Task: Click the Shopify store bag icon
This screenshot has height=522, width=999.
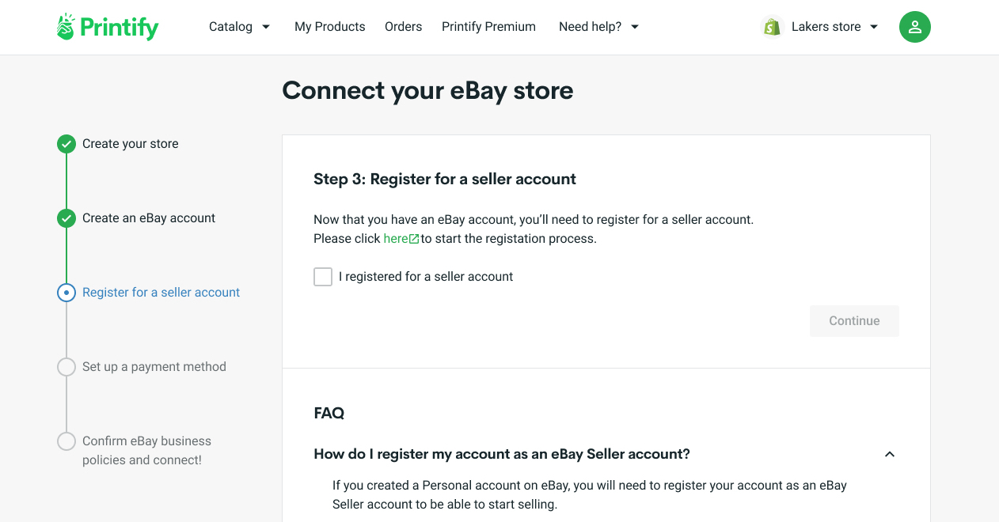Action: [x=772, y=27]
